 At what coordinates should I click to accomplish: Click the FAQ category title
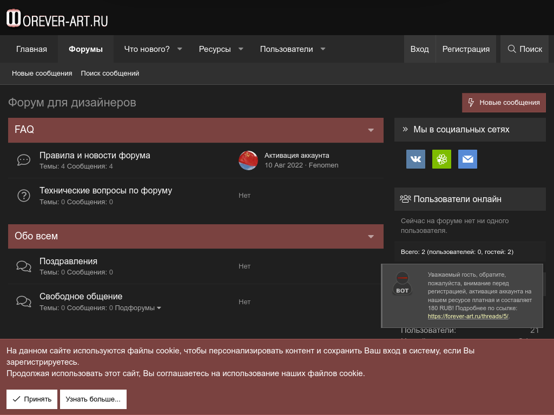coord(24,130)
